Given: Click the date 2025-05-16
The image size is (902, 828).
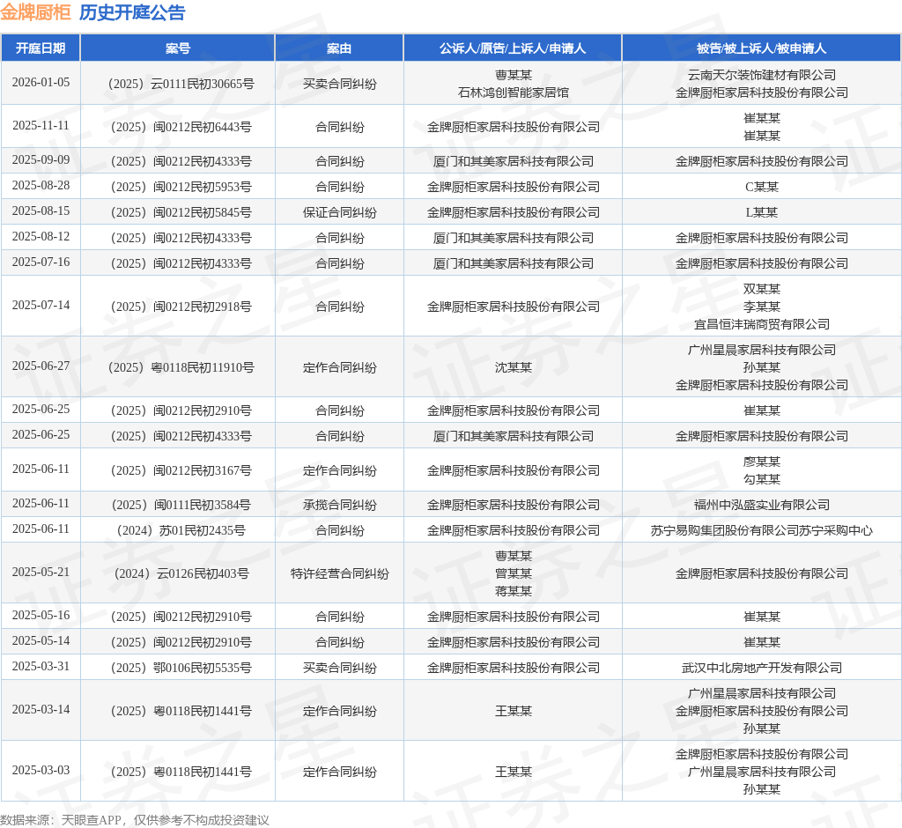Looking at the screenshot, I should (41, 615).
